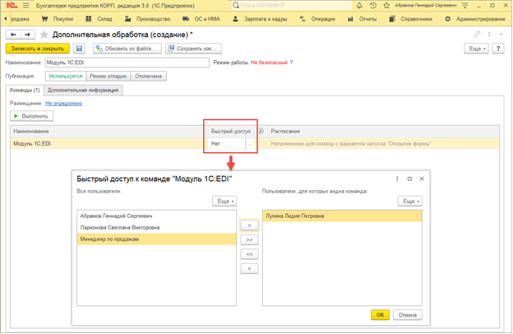Open notifications bell icon
513x334 pixels.
[359, 6]
